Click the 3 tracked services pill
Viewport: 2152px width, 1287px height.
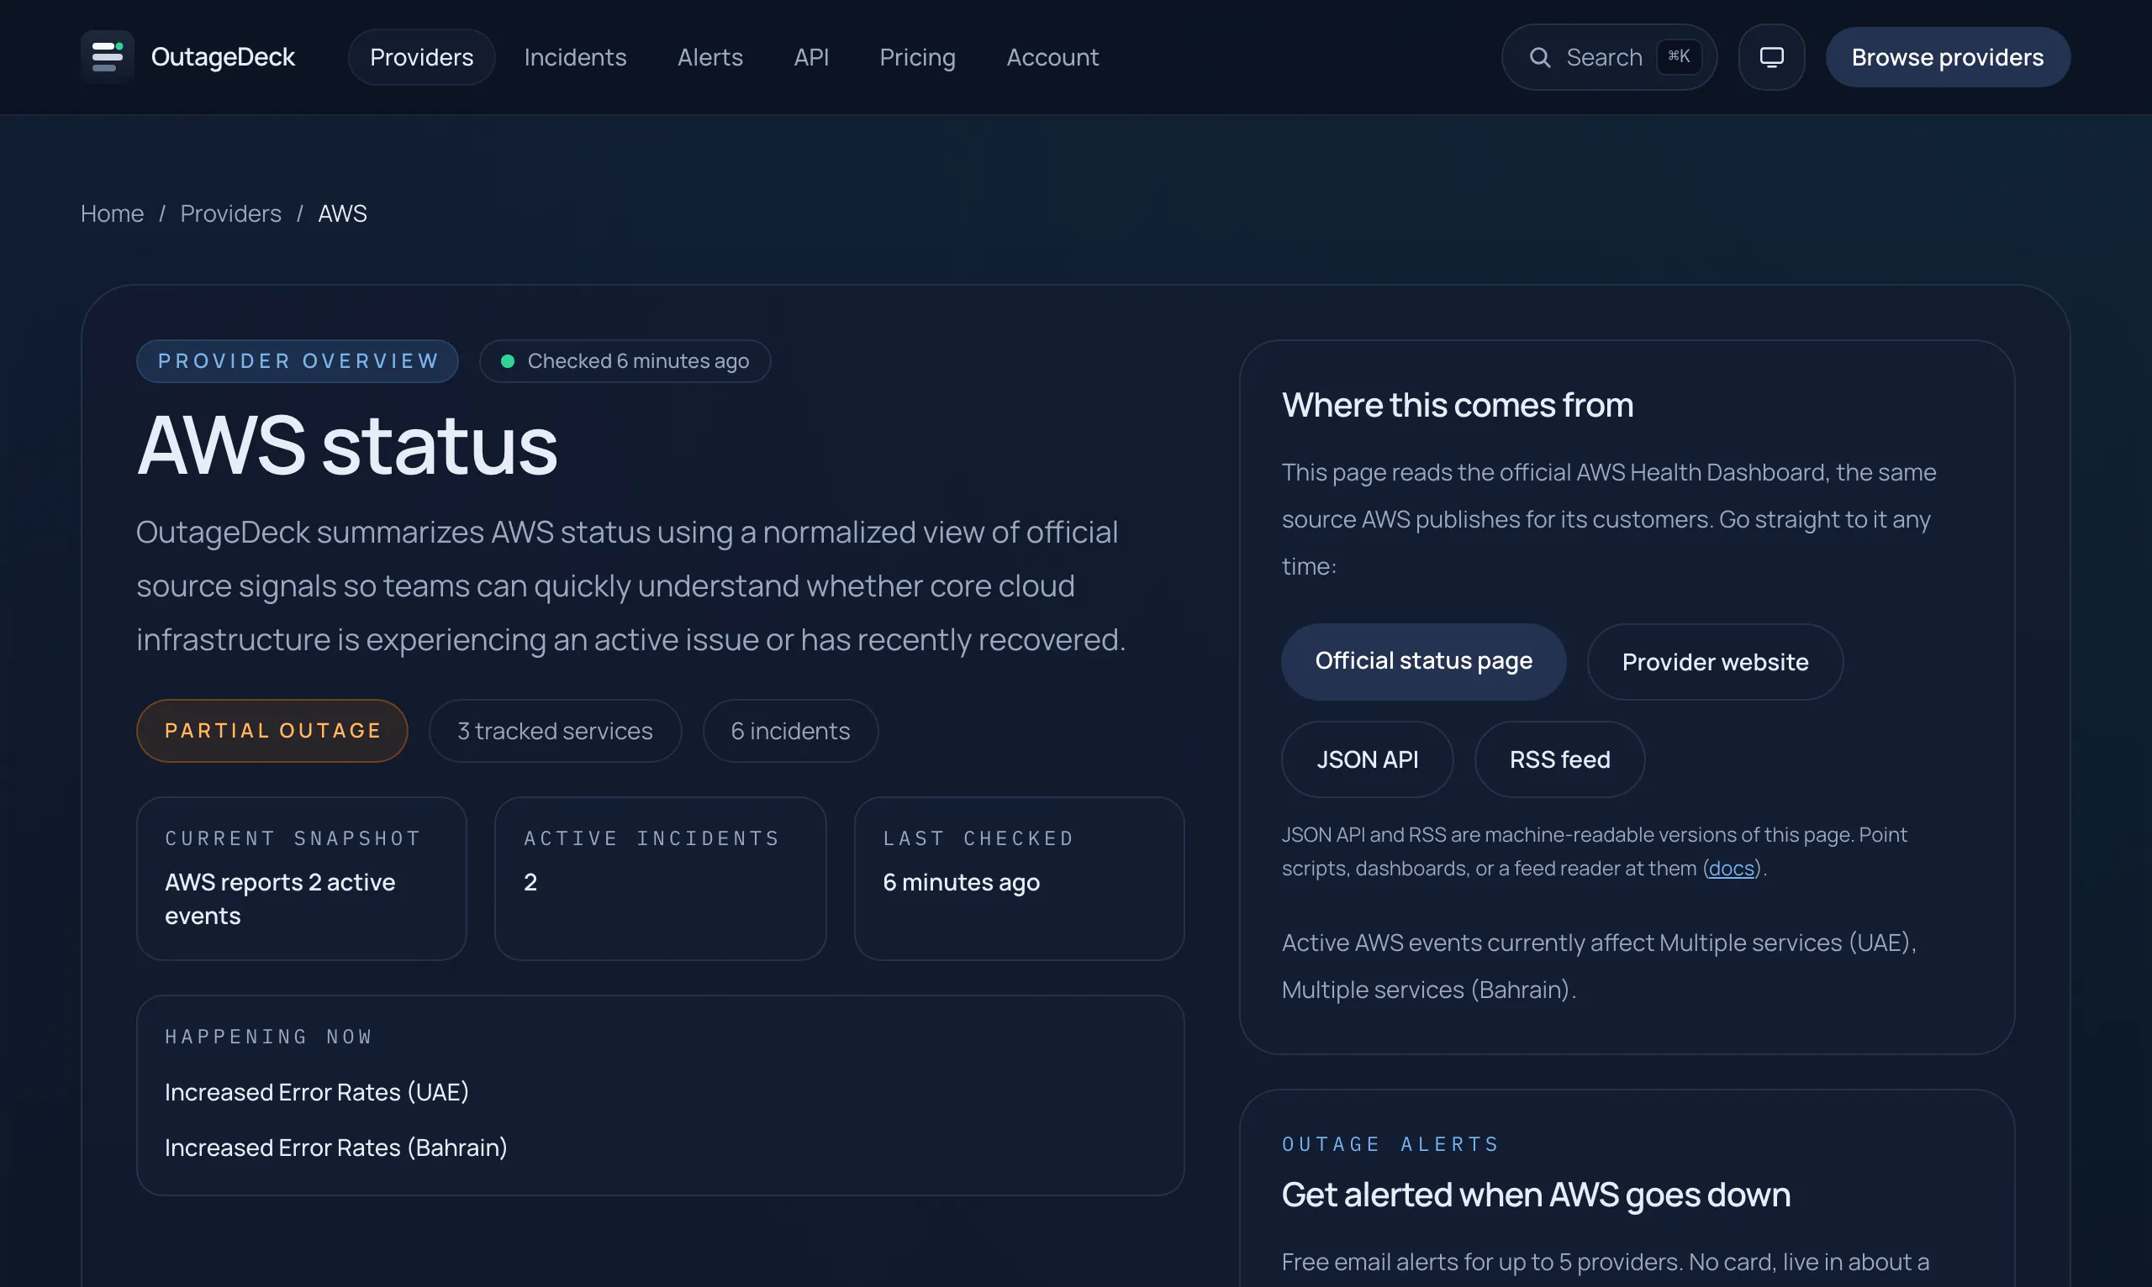[x=556, y=731]
